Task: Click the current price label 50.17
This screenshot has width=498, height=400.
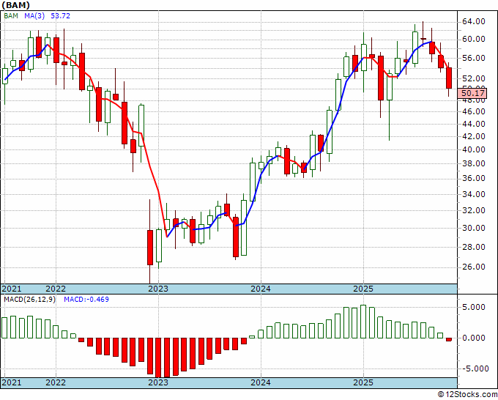Action: click(x=473, y=93)
